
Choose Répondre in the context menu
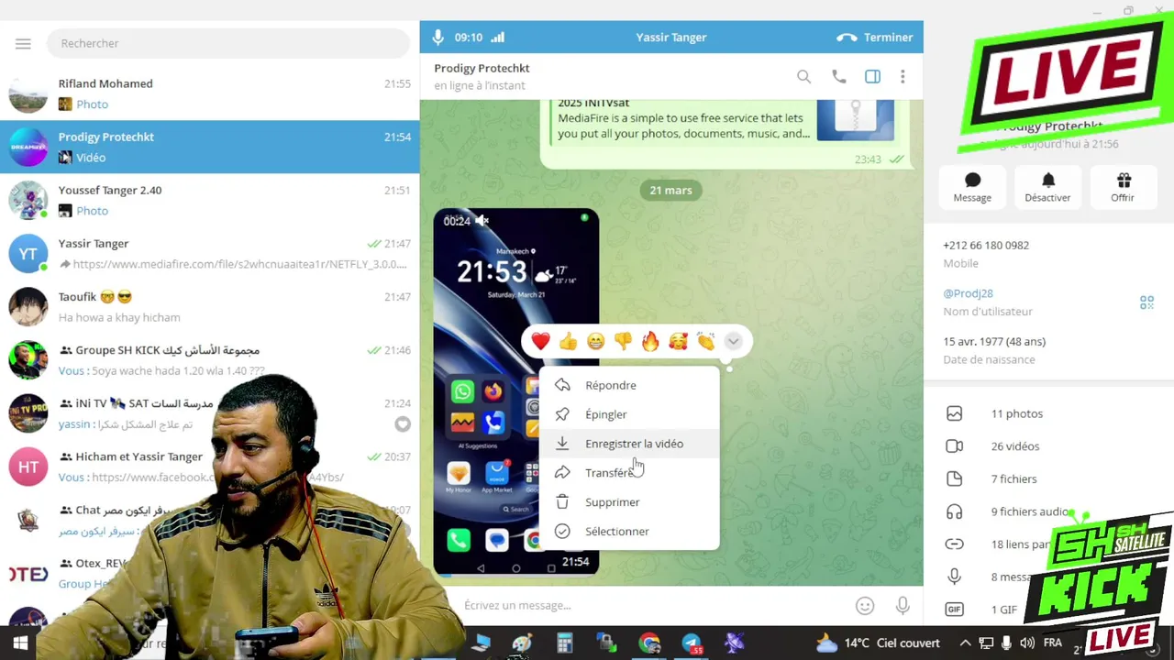pos(629,385)
